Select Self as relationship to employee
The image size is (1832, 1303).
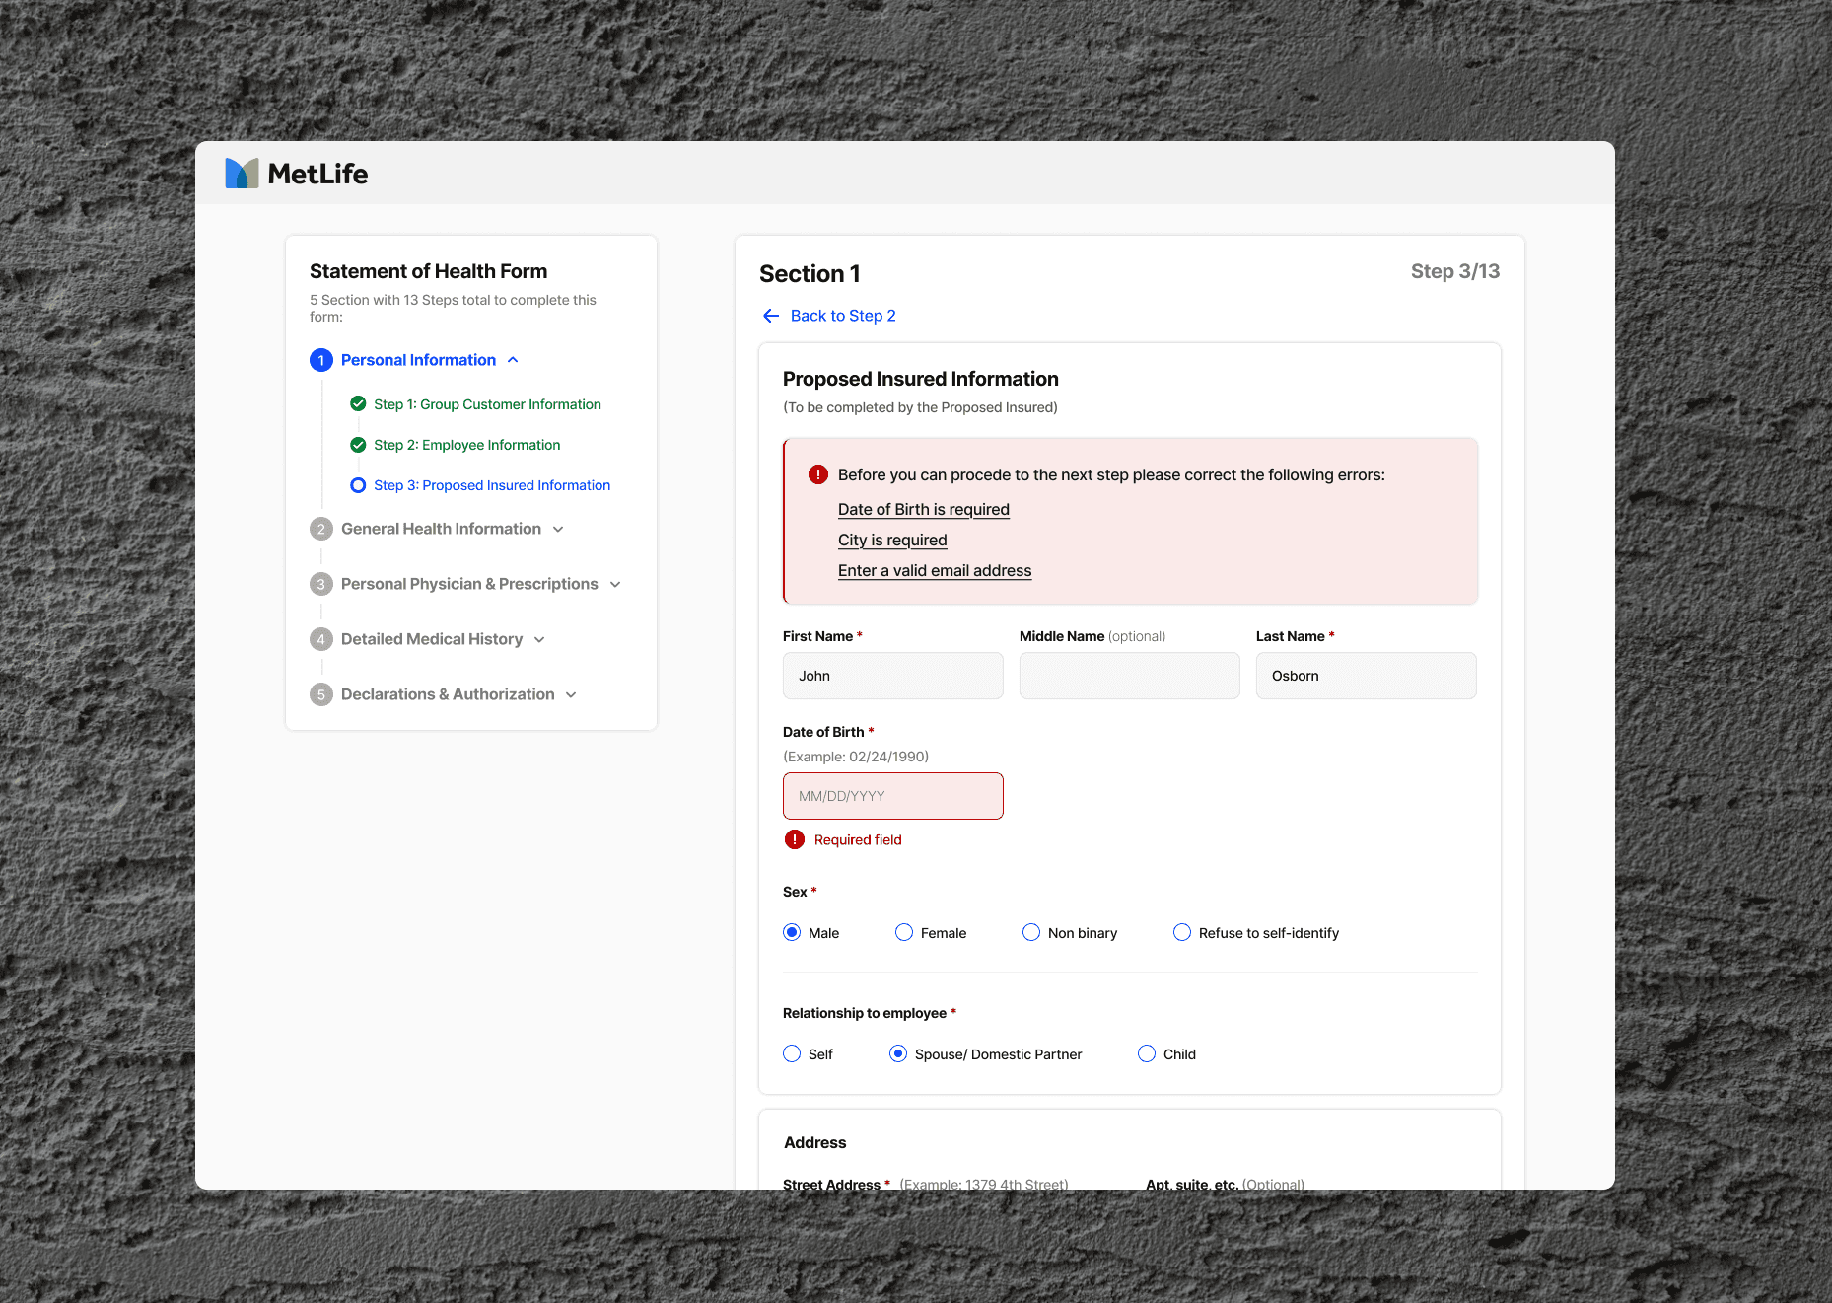pyautogui.click(x=792, y=1053)
